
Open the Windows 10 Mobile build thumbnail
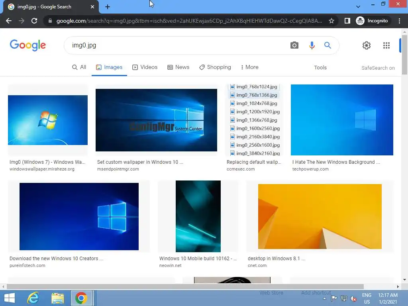click(x=198, y=216)
